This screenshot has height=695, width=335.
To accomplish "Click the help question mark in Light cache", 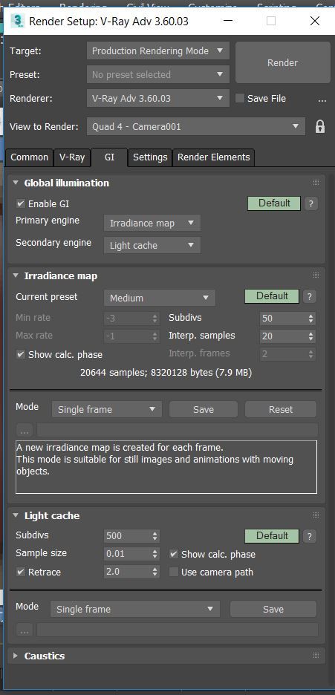I will 310,536.
